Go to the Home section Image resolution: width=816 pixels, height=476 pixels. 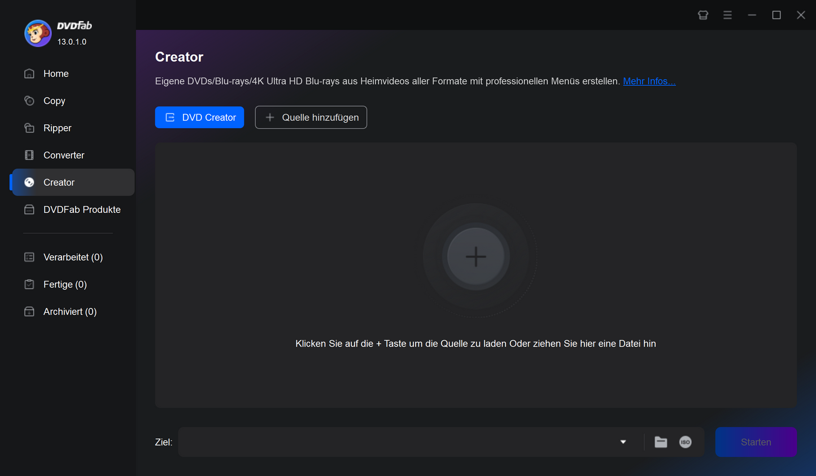(55, 74)
